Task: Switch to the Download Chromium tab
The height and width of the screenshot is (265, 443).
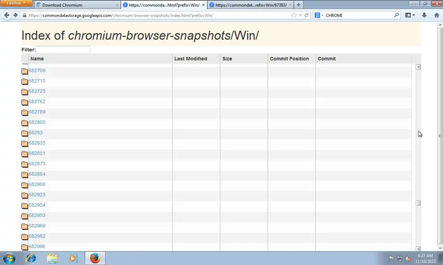Action: [x=78, y=5]
